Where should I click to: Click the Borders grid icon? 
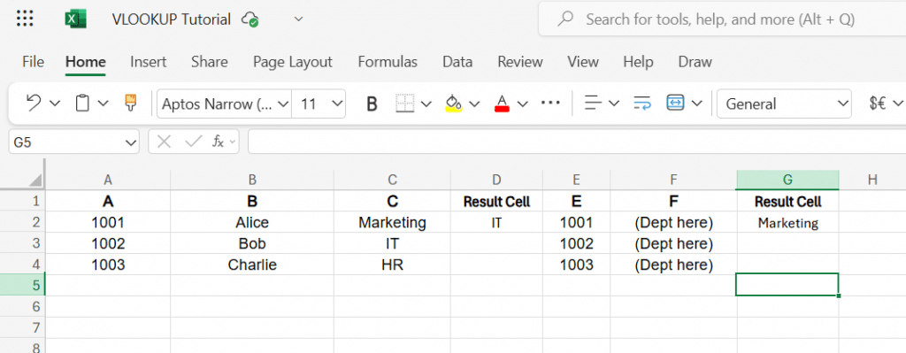(x=405, y=104)
